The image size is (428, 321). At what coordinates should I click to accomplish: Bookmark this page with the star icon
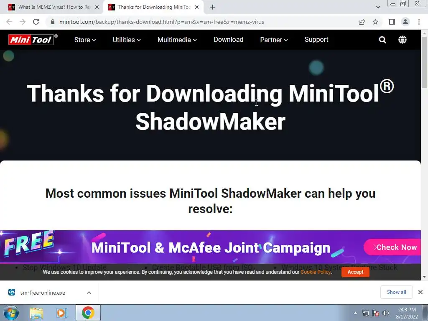click(x=375, y=22)
